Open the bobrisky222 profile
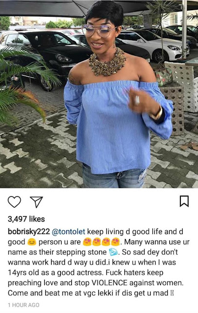 coord(29,232)
